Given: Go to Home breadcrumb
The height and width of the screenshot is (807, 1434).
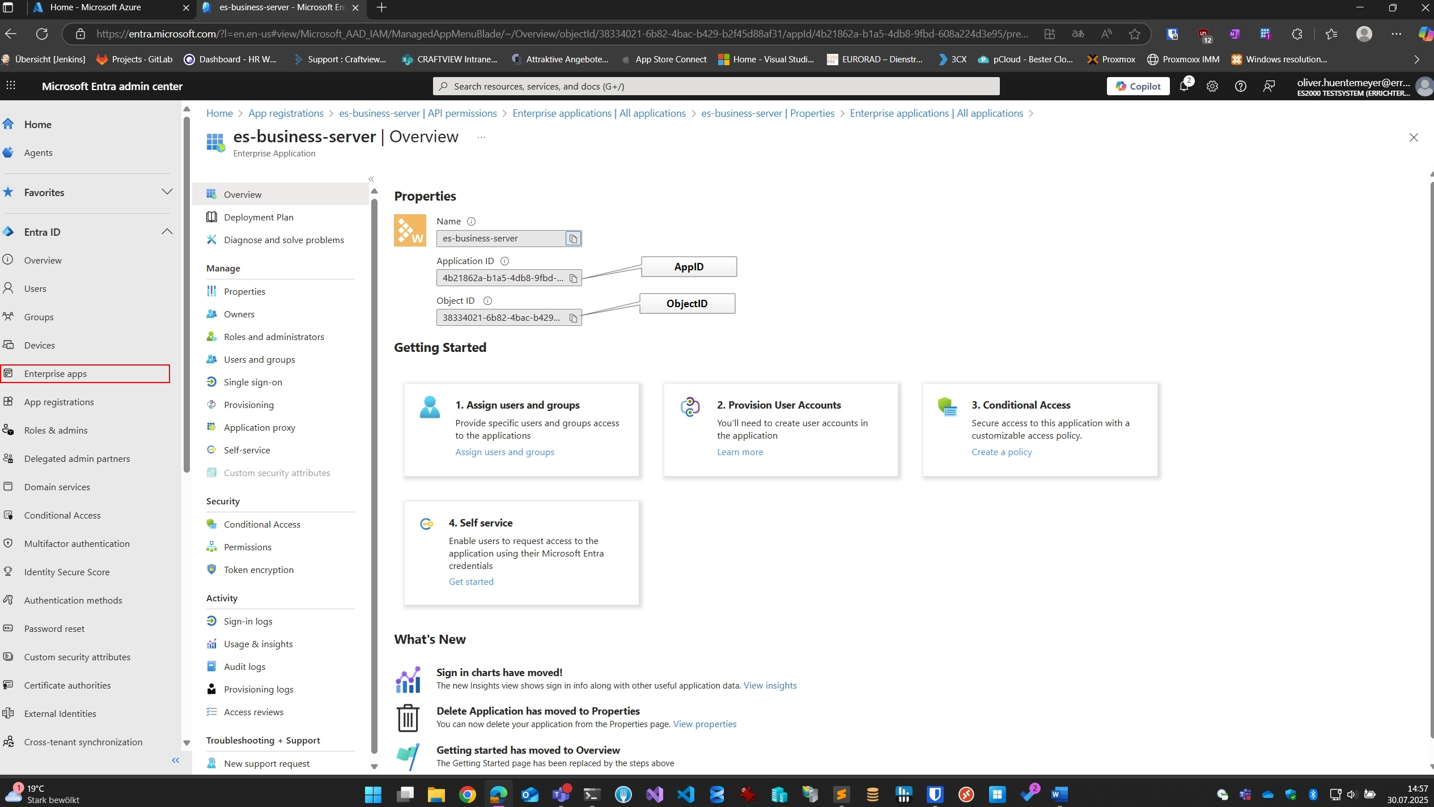Looking at the screenshot, I should tap(219, 113).
